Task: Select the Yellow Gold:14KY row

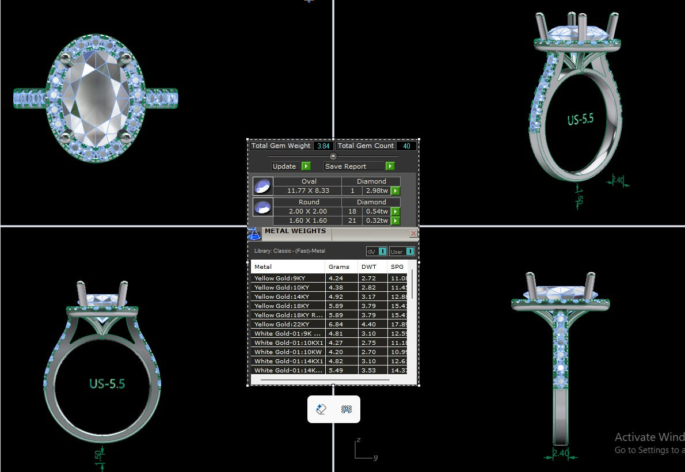Action: click(x=329, y=296)
